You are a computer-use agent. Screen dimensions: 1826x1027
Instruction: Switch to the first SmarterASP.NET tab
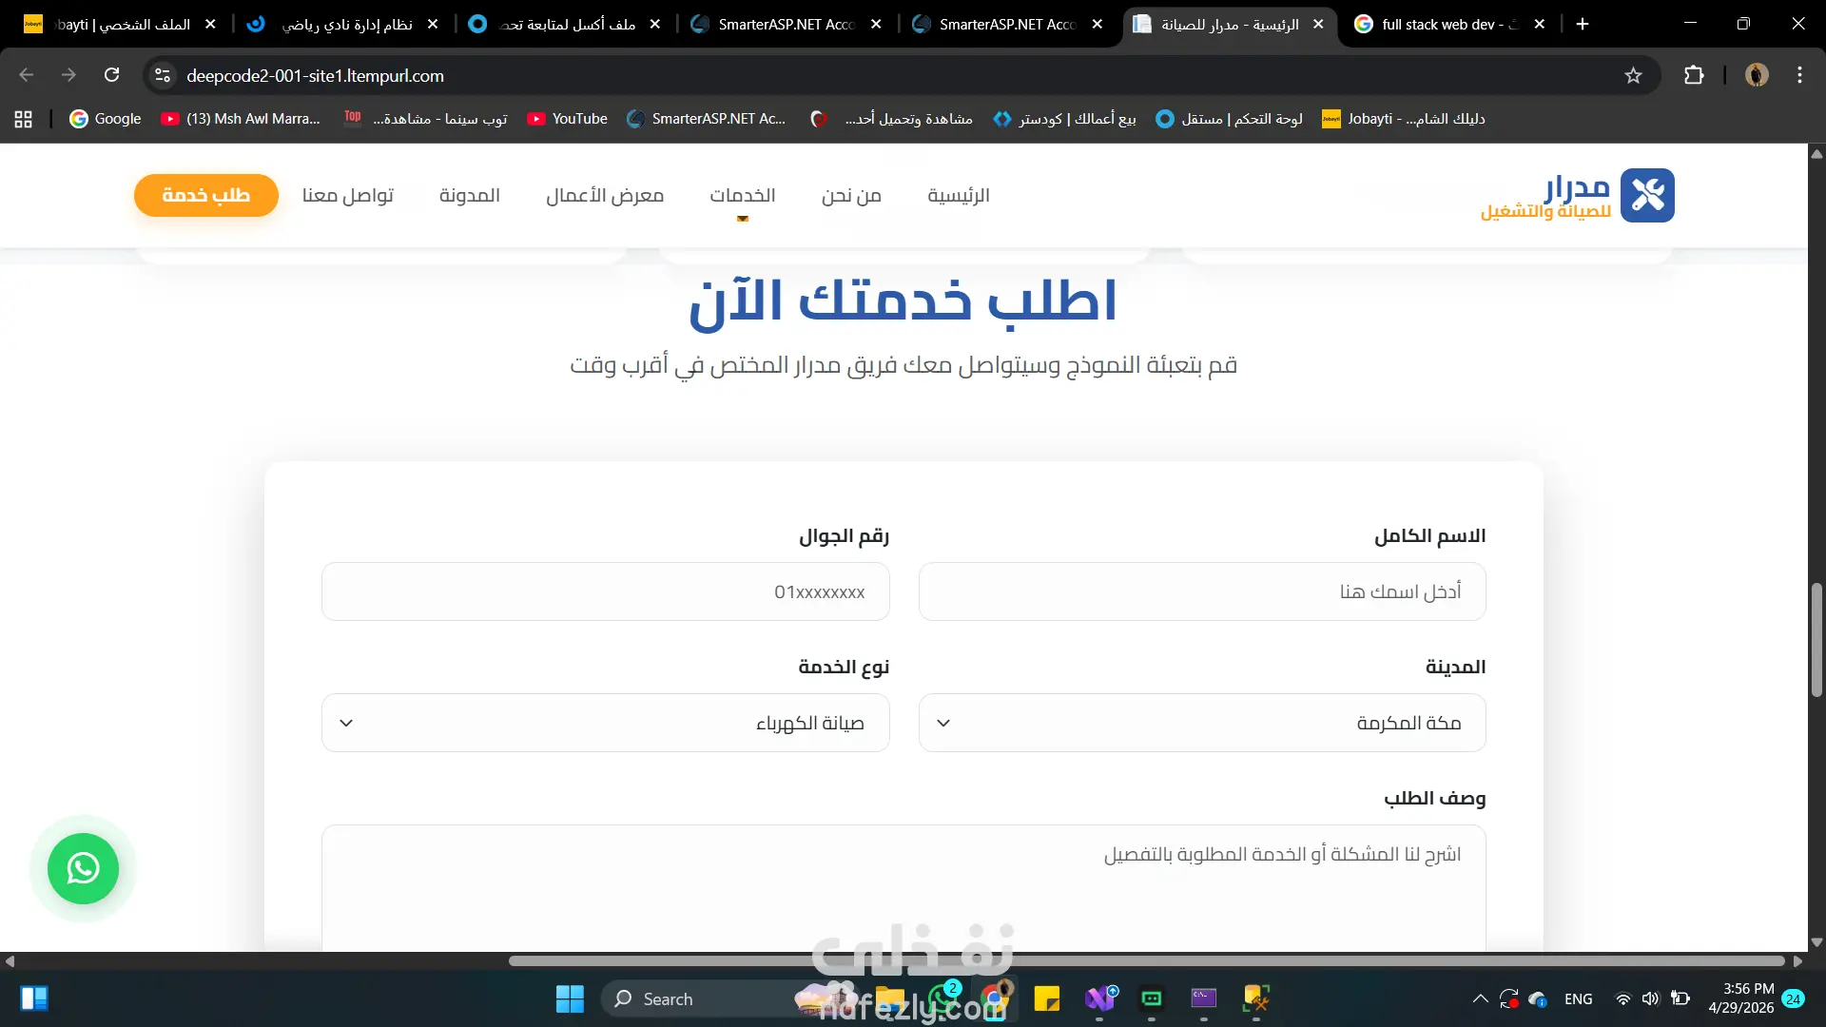[x=787, y=24]
